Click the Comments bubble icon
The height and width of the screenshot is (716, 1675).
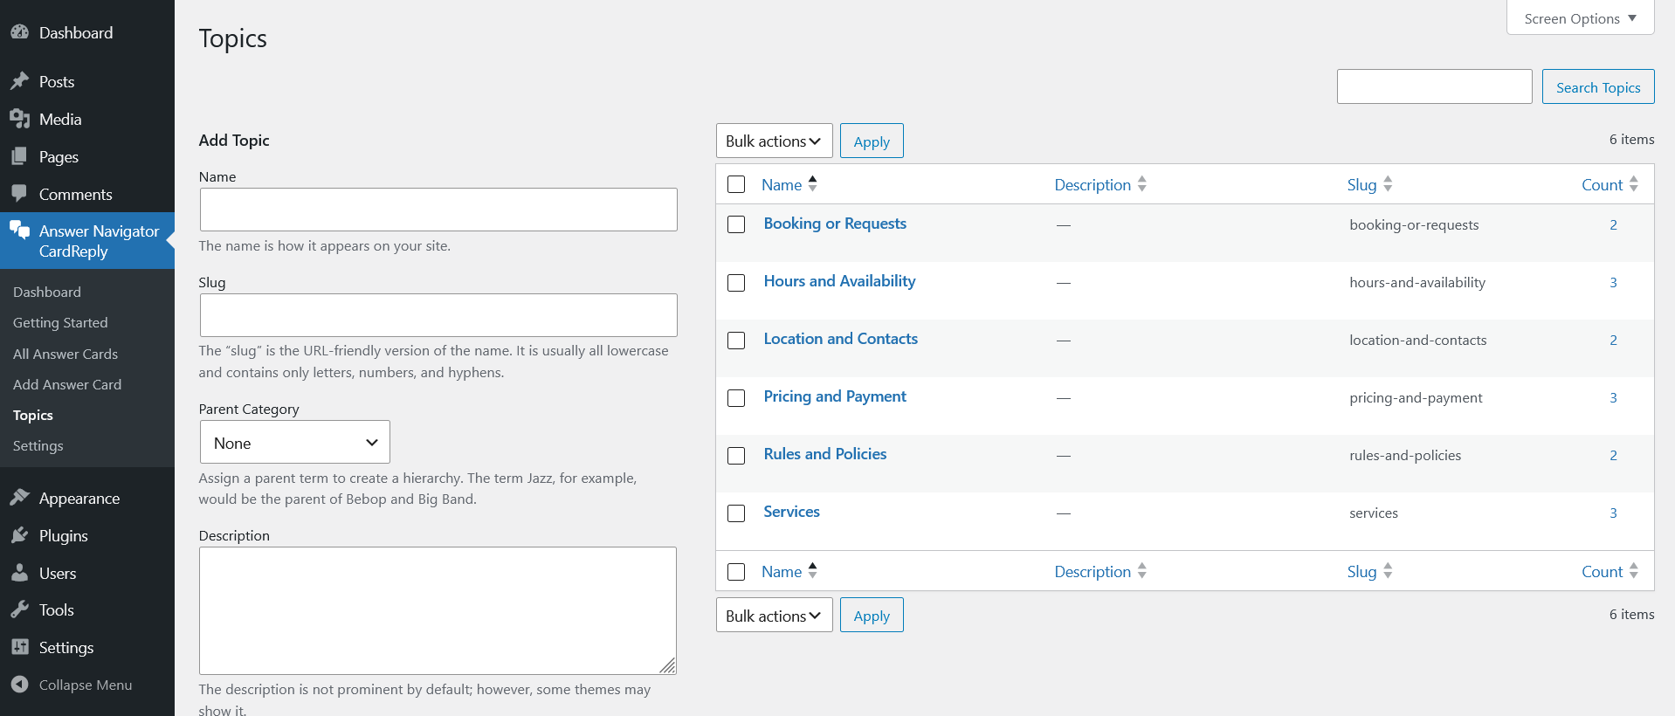tap(19, 194)
